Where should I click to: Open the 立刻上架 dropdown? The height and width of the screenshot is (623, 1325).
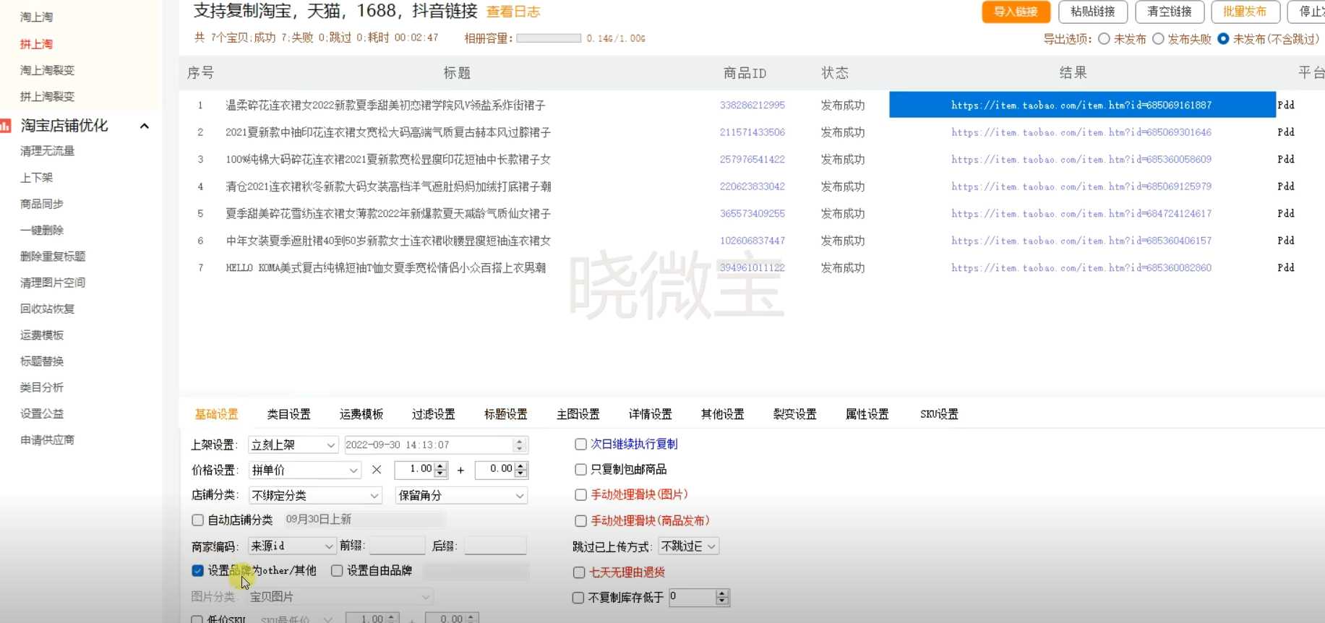coord(293,445)
